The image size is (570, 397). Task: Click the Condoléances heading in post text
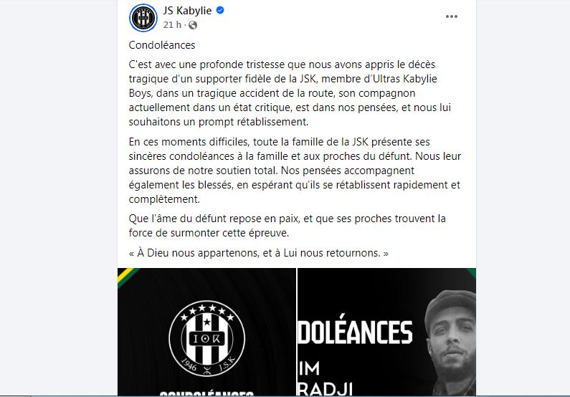(x=162, y=45)
